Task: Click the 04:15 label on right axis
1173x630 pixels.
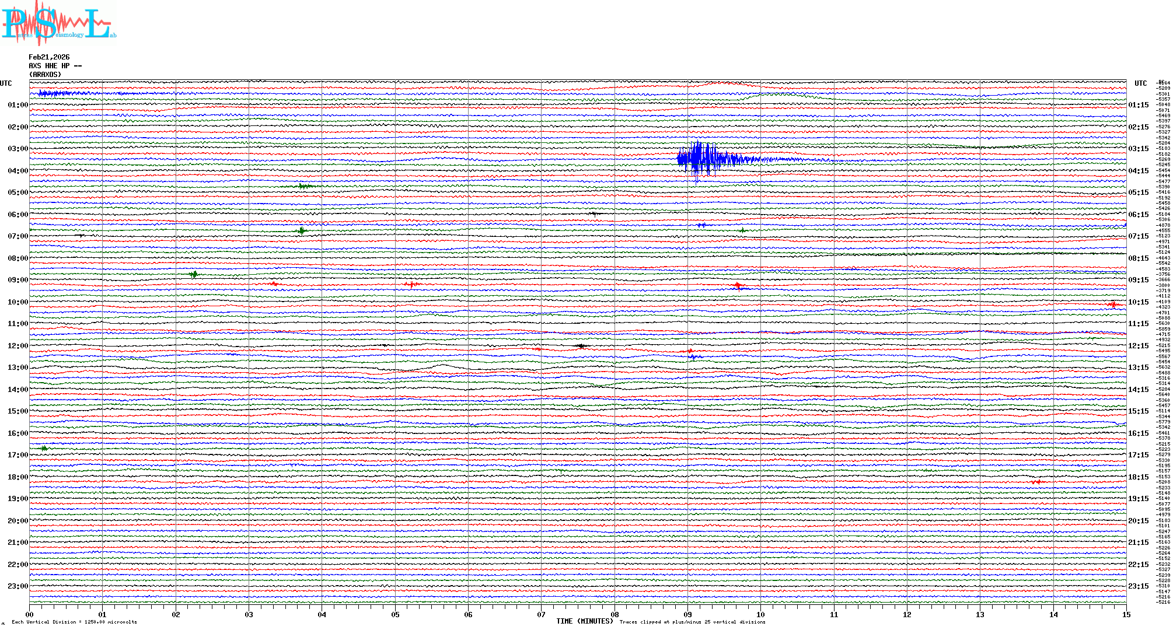Action: point(1138,171)
